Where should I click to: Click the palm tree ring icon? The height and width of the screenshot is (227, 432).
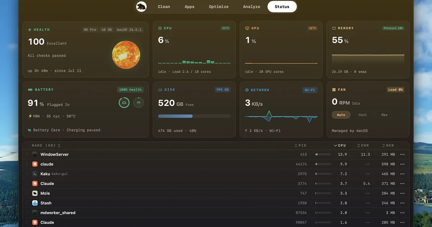point(138,103)
